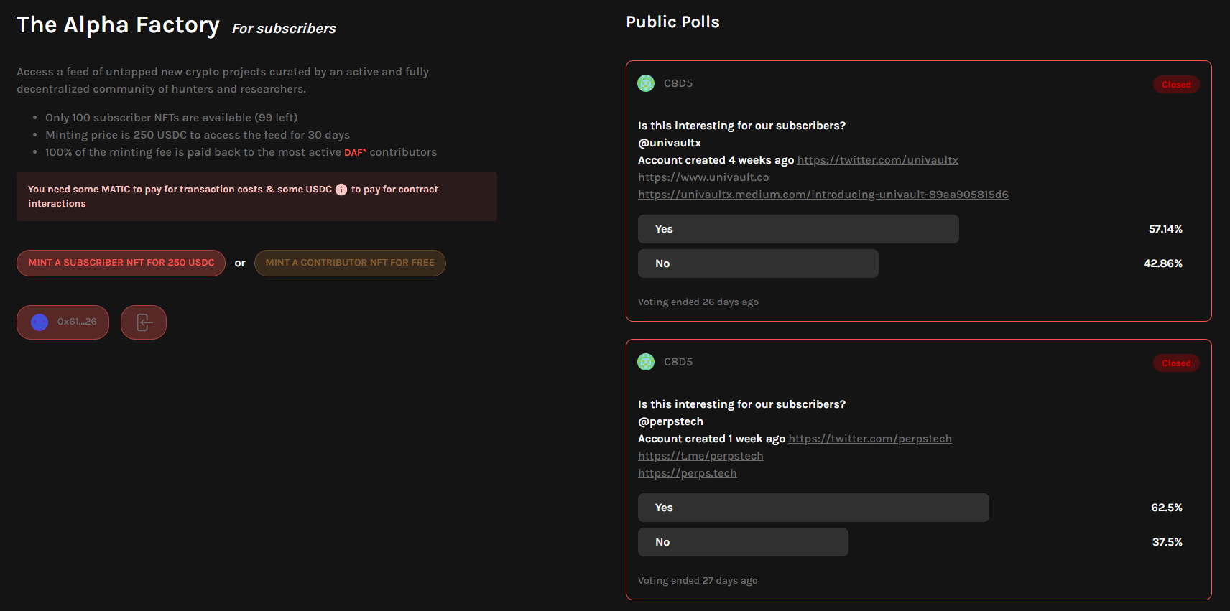This screenshot has width=1230, height=611.
Task: Open the t.me/perpstech Telegram link
Action: 700,456
